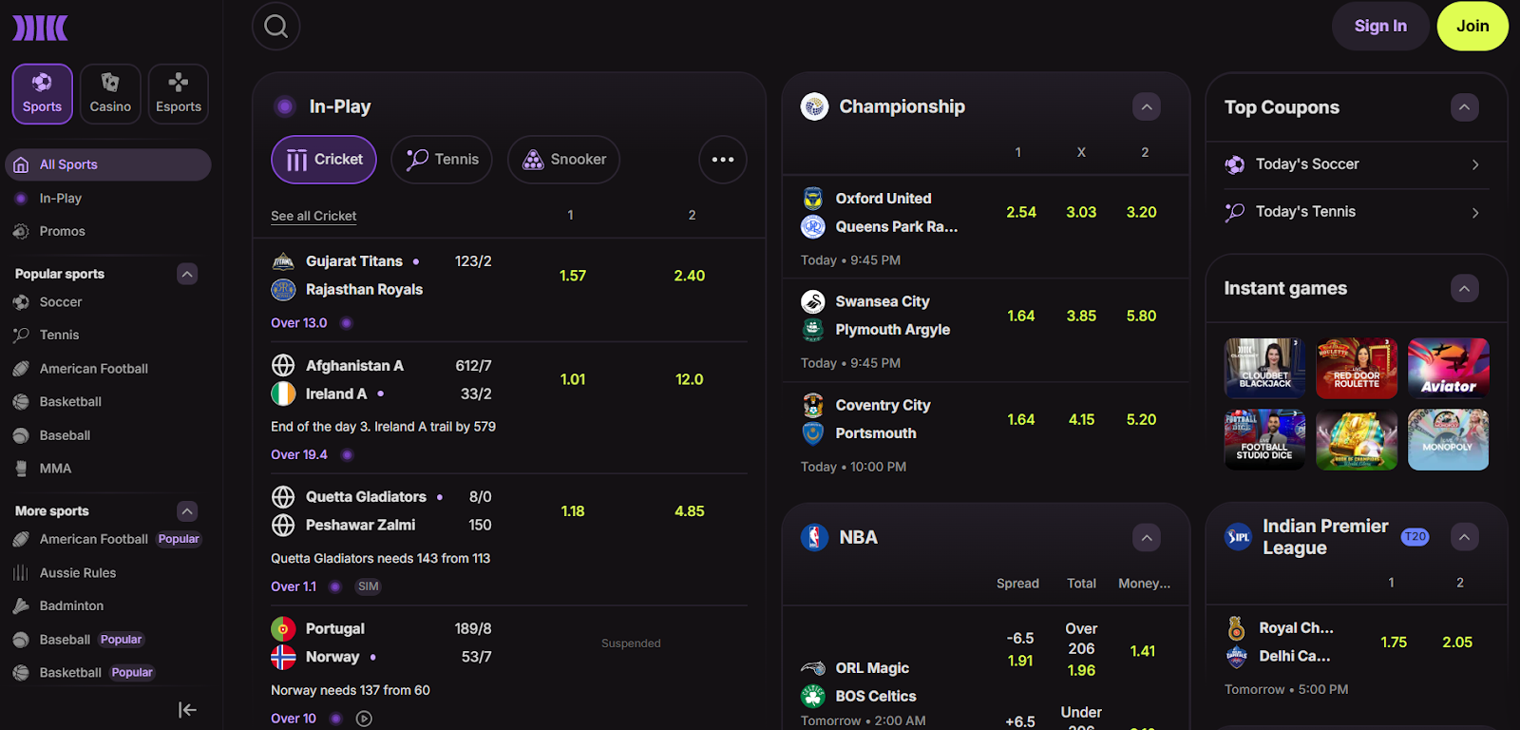This screenshot has width=1520, height=730.
Task: Collapse the Indian Premier League panel
Action: point(1464,537)
